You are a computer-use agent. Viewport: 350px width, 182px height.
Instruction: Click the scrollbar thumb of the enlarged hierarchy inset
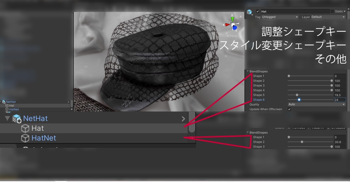pos(192,122)
